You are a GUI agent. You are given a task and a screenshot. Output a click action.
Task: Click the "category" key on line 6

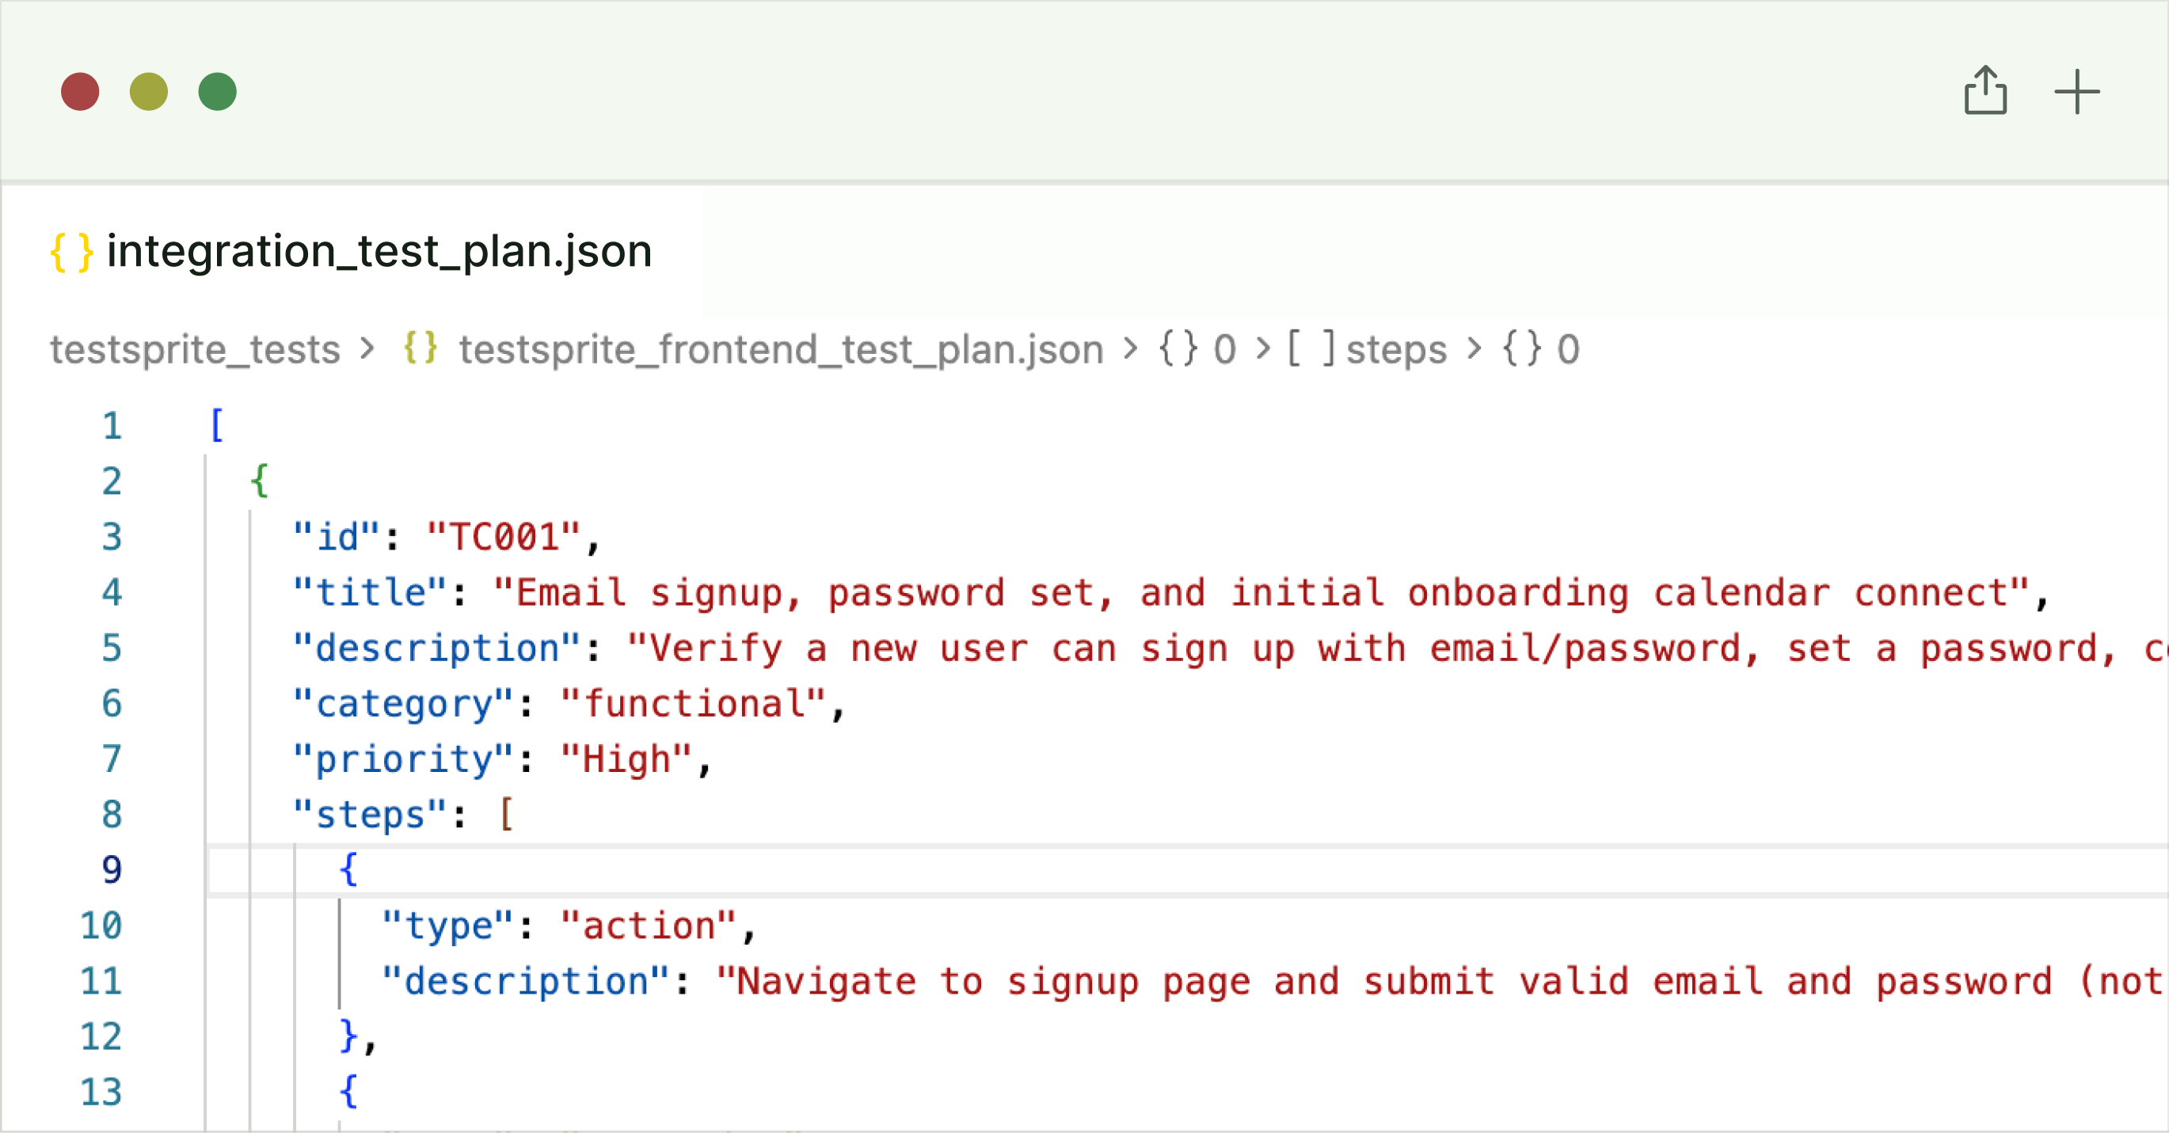pyautogui.click(x=402, y=704)
